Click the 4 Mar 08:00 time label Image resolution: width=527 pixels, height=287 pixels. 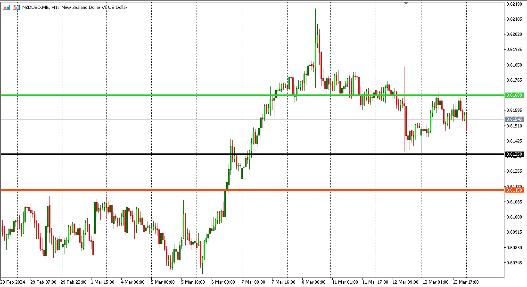[133, 282]
